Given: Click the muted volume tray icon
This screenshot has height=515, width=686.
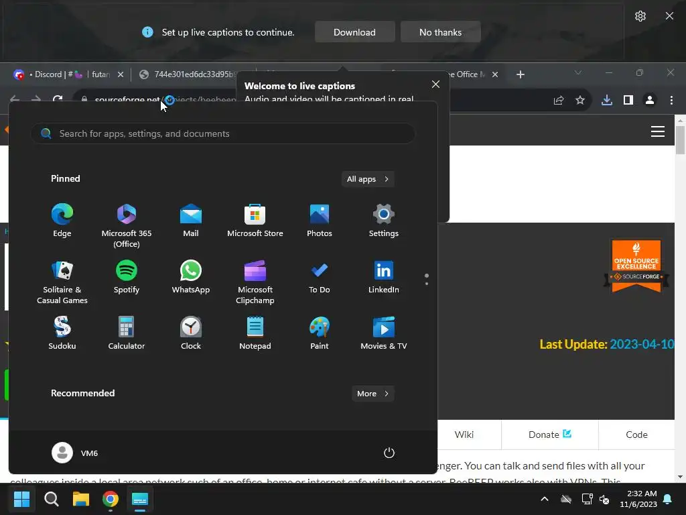Looking at the screenshot, I should (605, 499).
